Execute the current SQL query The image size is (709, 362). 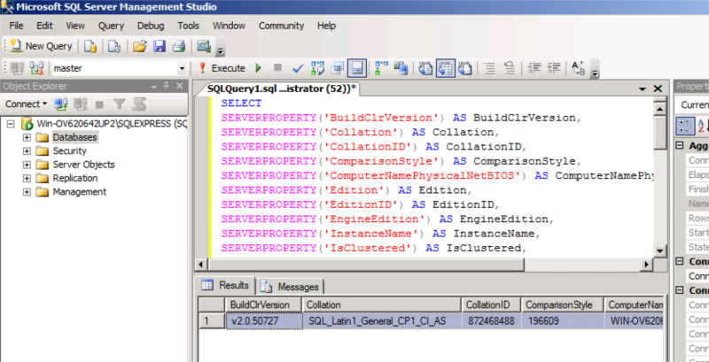pos(222,68)
